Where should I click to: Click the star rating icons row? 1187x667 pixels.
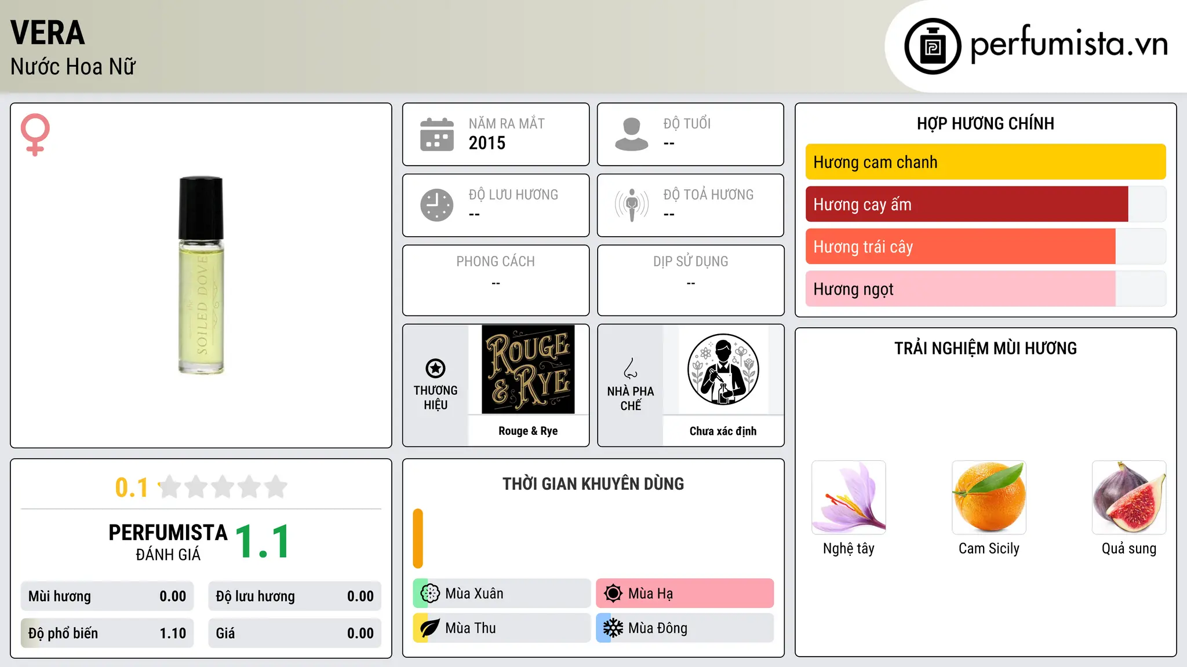223,487
